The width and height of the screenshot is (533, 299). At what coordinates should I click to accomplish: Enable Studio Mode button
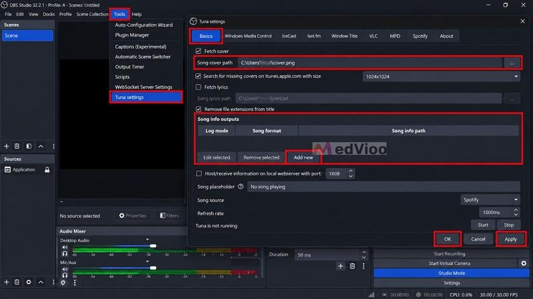tap(452, 273)
